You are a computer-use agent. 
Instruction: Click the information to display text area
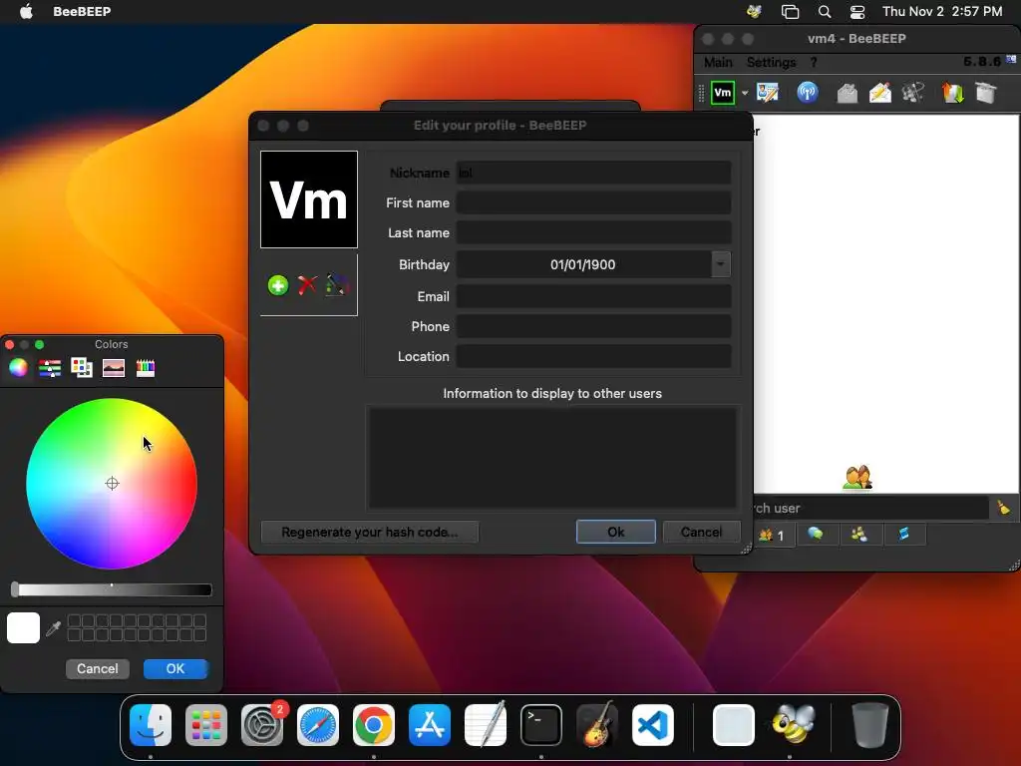point(552,457)
